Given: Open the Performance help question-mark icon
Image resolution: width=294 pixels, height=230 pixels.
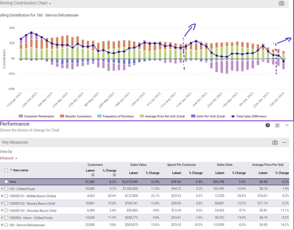Looking at the screenshot, I should [268, 125].
